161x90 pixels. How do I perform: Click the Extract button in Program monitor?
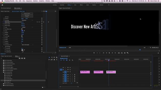[x=122, y=53]
